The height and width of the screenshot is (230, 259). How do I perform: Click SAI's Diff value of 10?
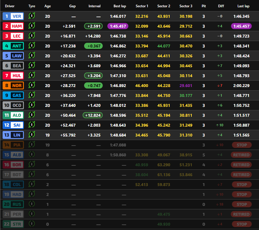coord(220,125)
